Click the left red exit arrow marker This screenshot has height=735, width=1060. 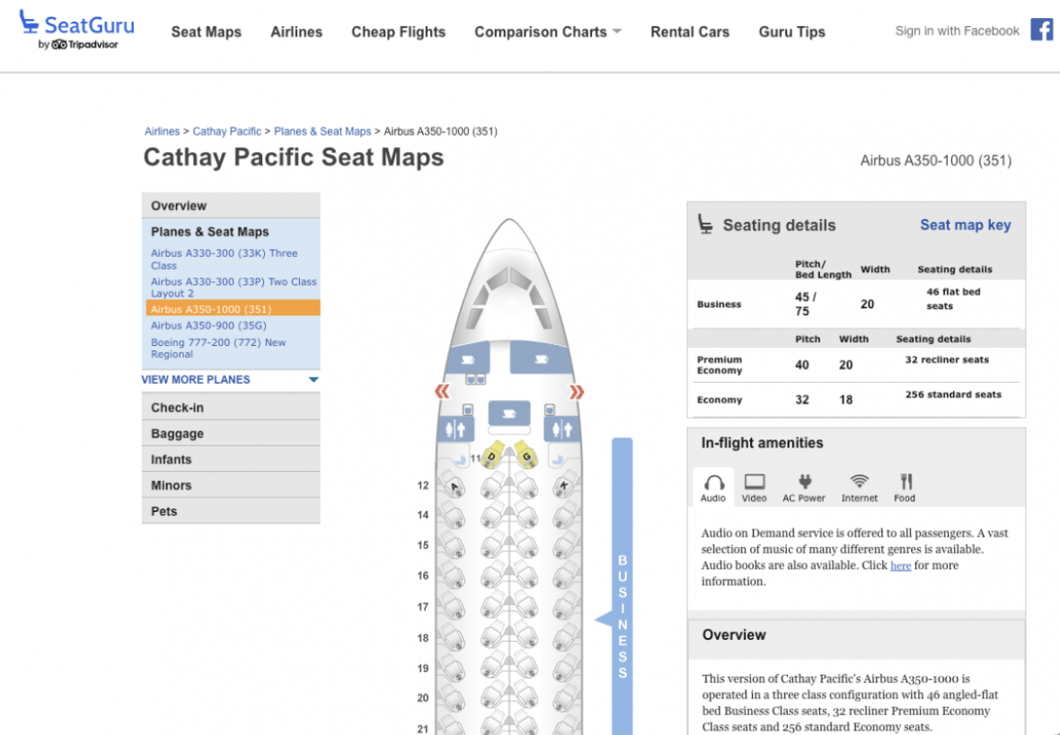(442, 392)
